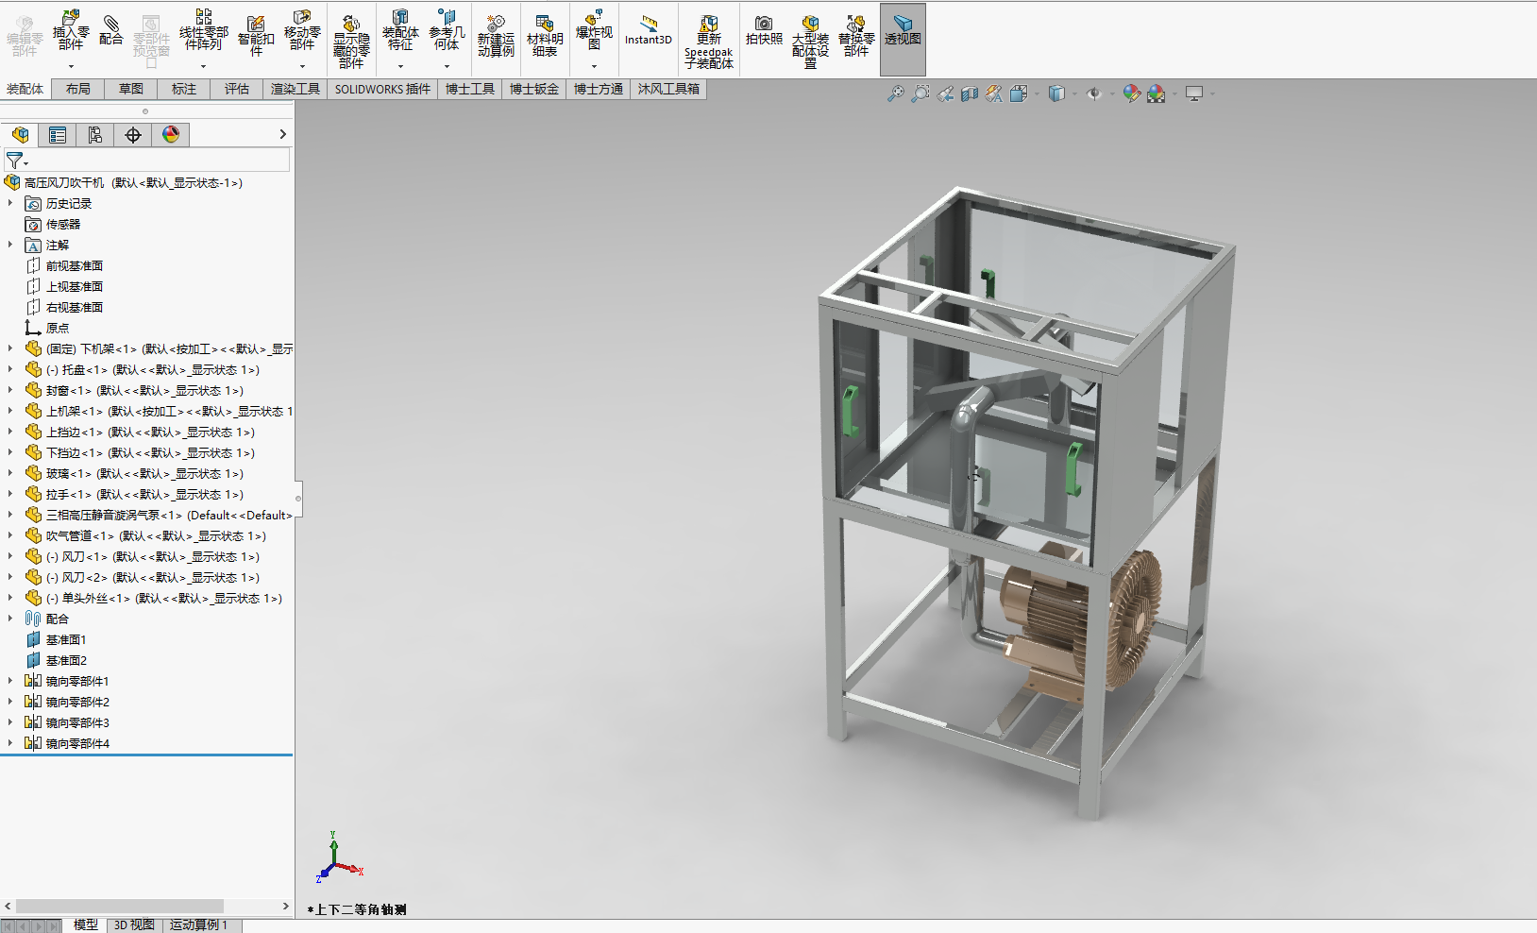
Task: Select the 原点 origin in the tree
Action: tap(58, 328)
